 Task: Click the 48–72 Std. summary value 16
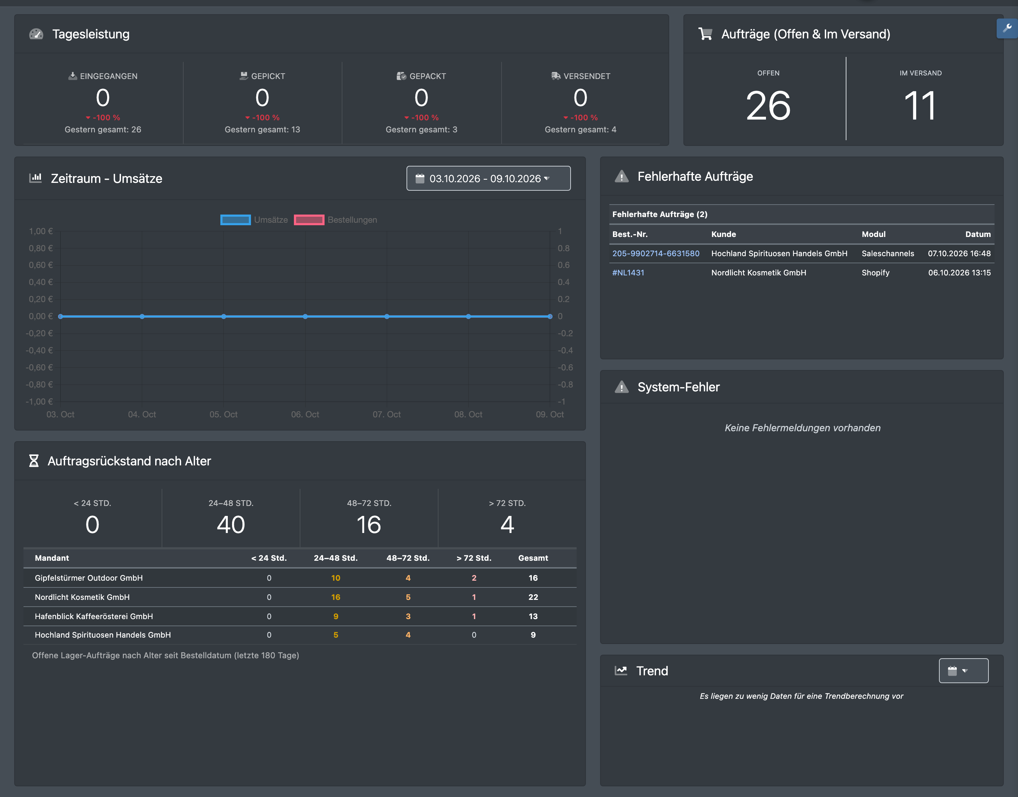tap(369, 525)
